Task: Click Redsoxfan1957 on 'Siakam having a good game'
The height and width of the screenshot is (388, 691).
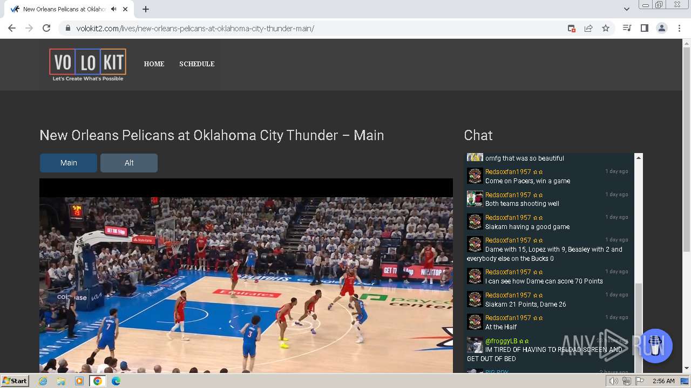Action: coord(508,217)
